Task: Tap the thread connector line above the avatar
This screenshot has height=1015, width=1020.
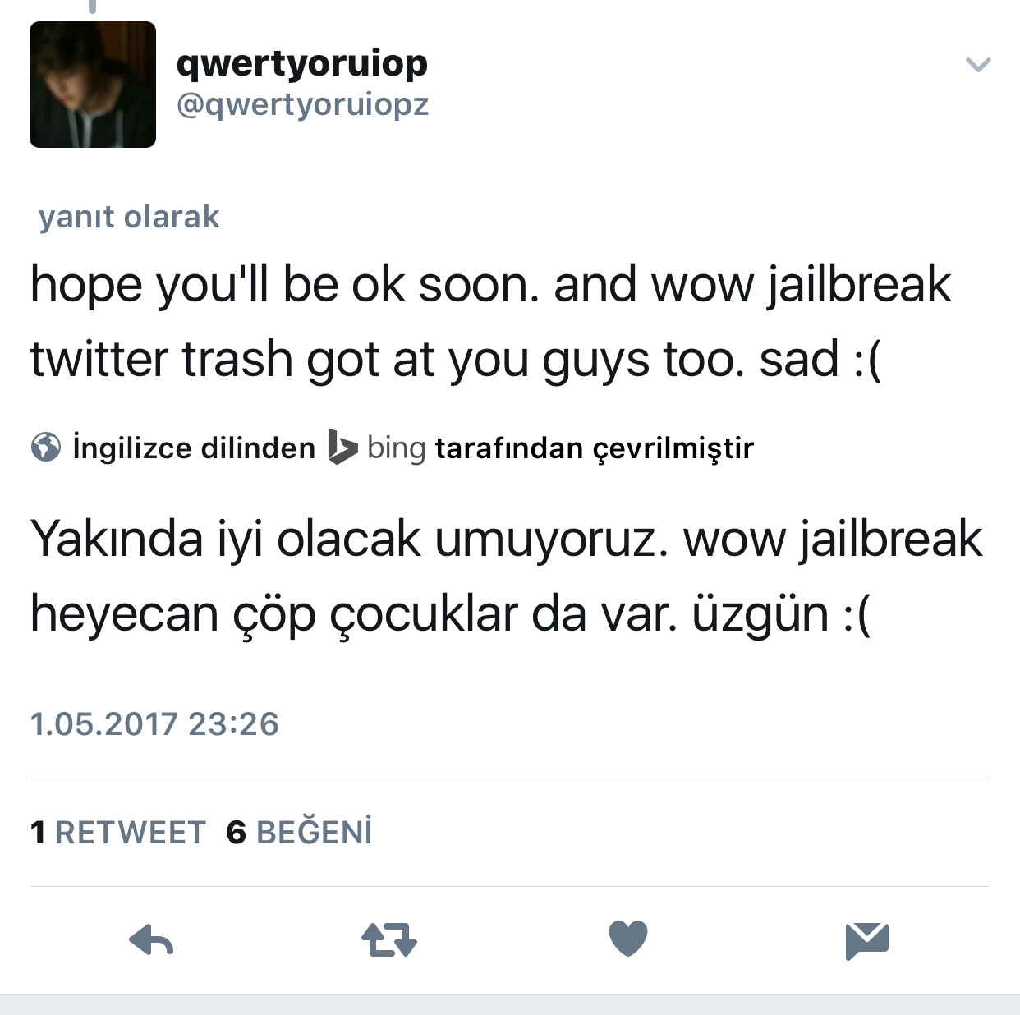Action: [93, 7]
